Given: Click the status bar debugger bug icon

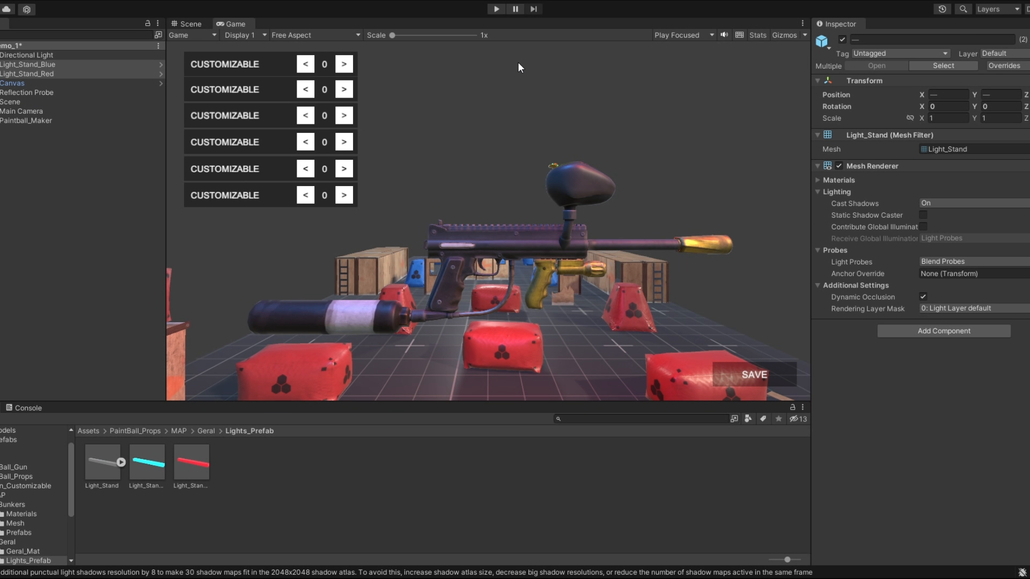Looking at the screenshot, I should [x=1022, y=572].
